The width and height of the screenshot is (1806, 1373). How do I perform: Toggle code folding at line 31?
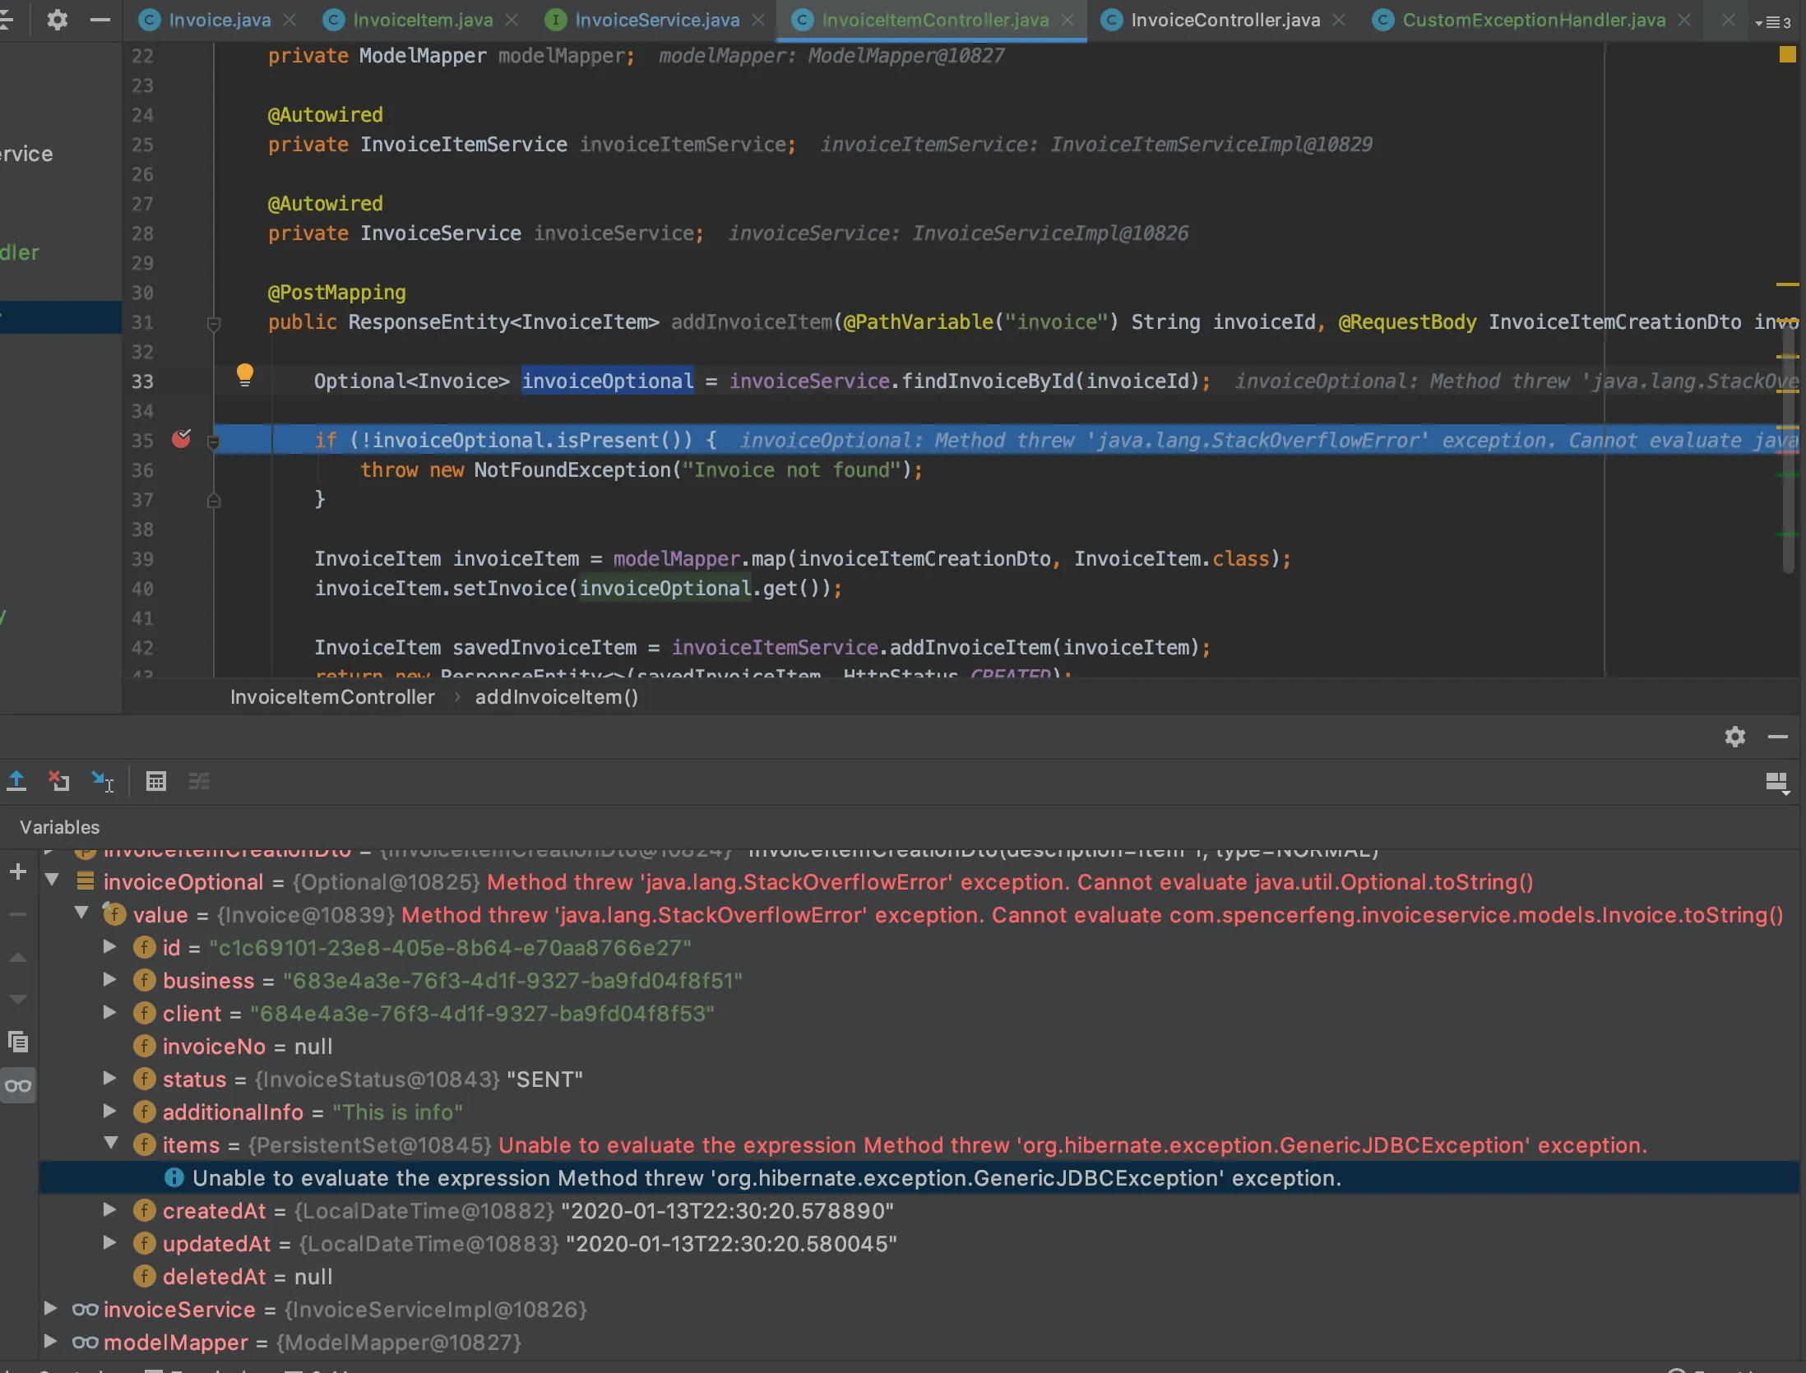pos(213,324)
